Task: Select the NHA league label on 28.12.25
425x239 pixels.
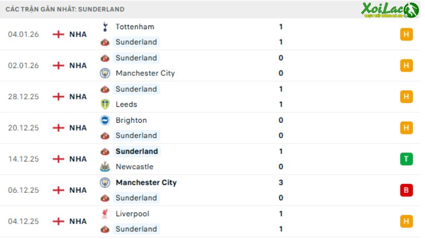Action: pyautogui.click(x=78, y=97)
